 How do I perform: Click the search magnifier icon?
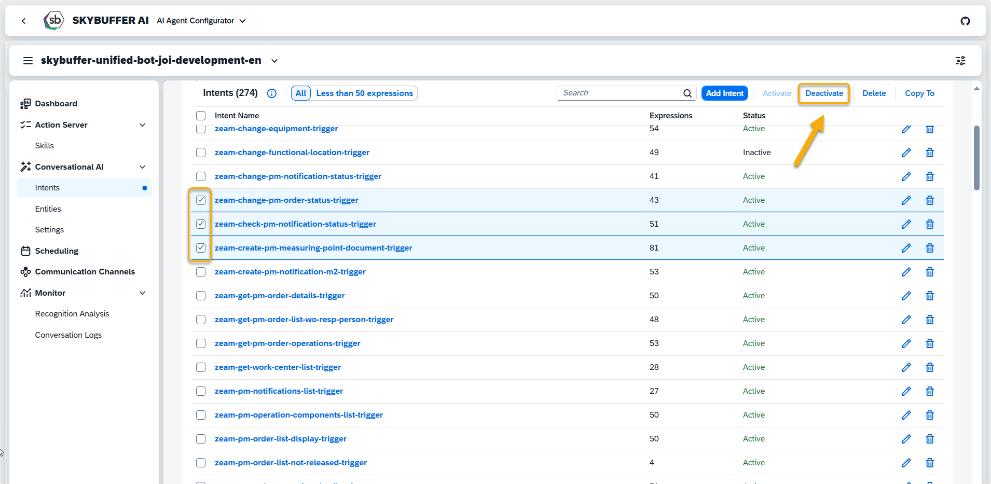pyautogui.click(x=687, y=93)
